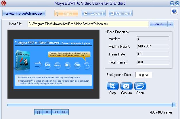Viewport: 180px width, 119px height.
Task: Click the Background Color: label
Action: [x=119, y=75]
